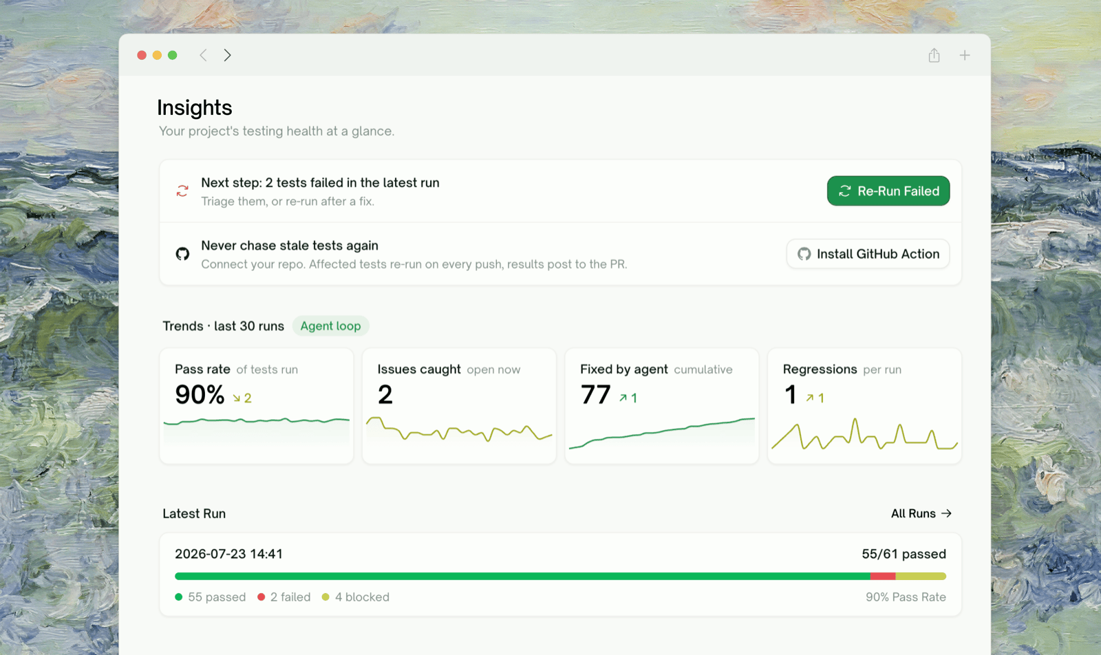Click the green maximize window button
Viewport: 1101px width, 655px height.
[173, 55]
